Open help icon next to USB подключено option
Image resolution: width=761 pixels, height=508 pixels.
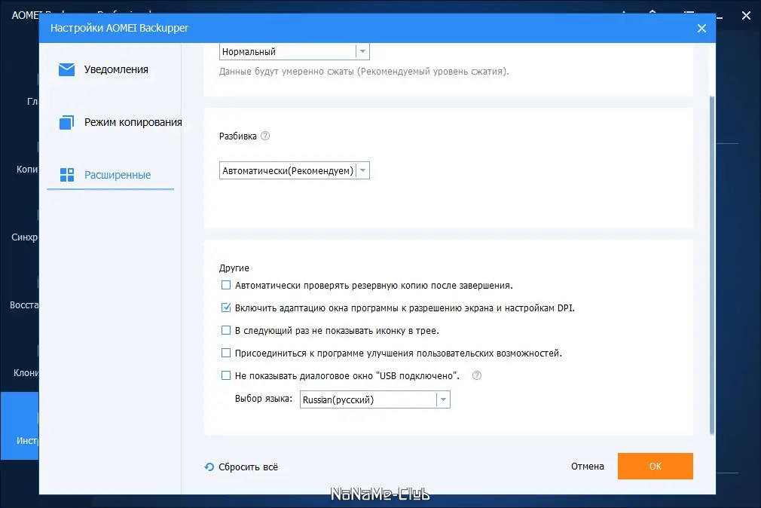pos(477,375)
